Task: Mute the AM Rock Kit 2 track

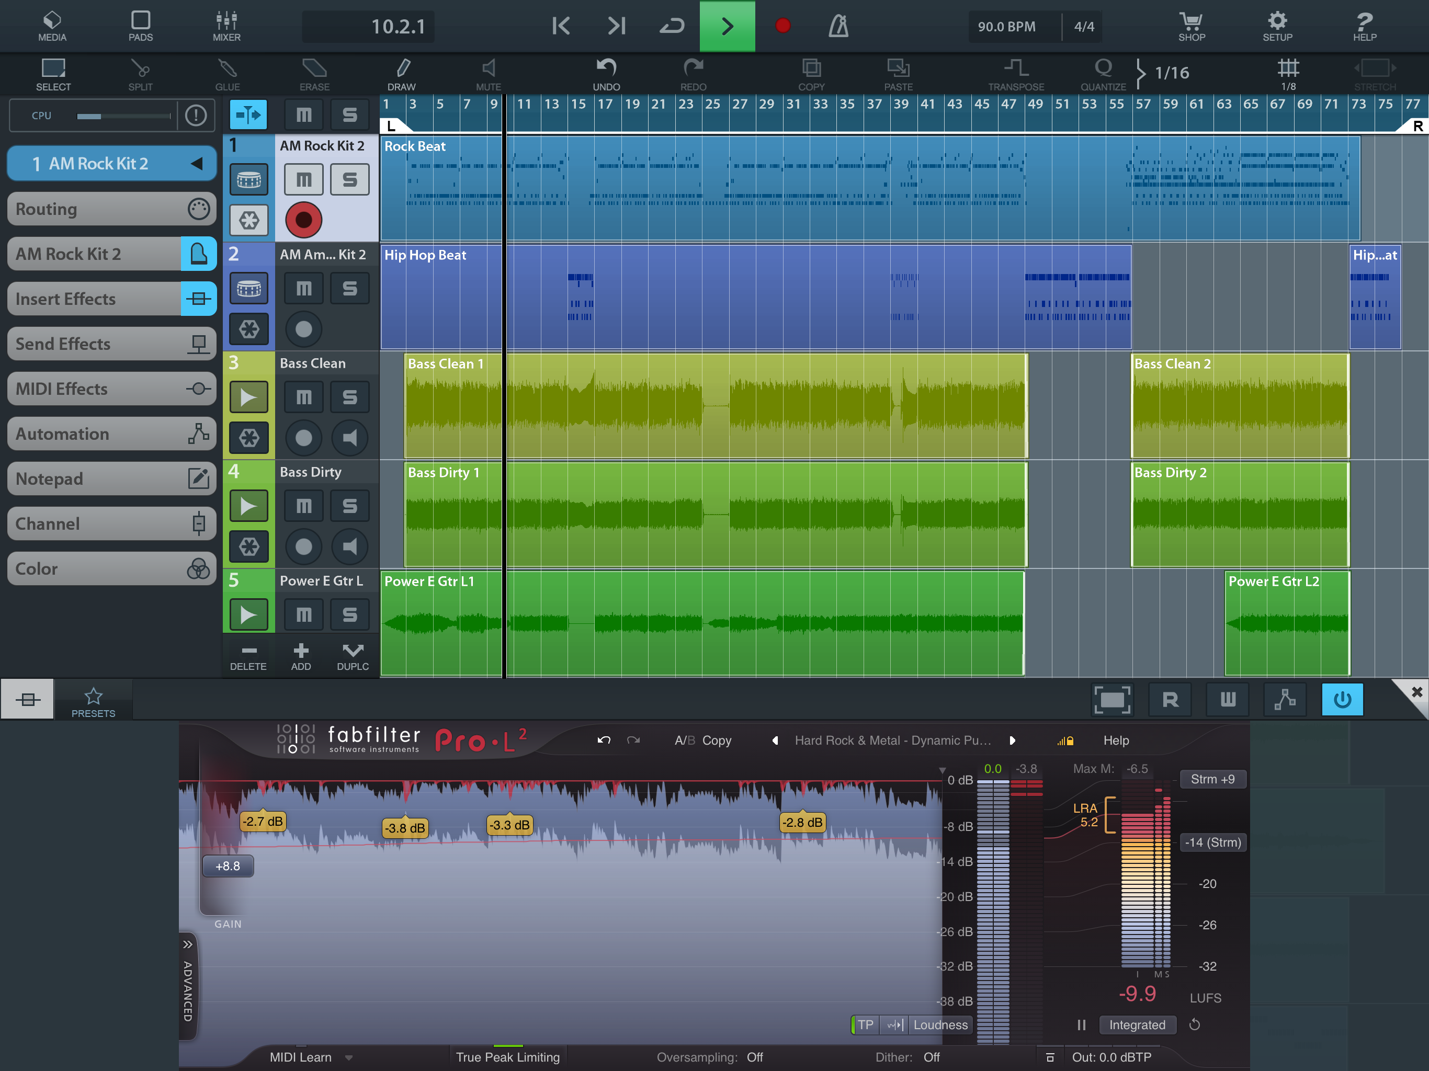Action: 303,179
